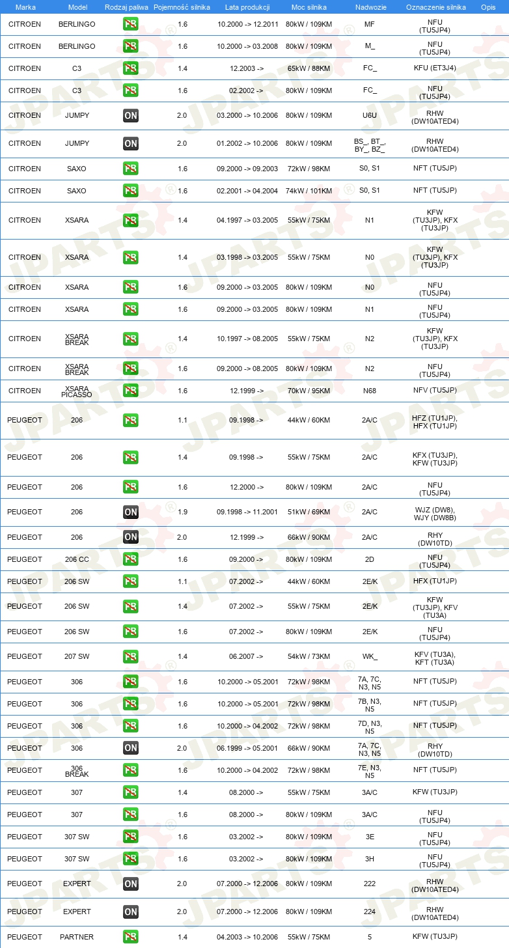Viewport: 509px width, 948px height.
Task: Select power cell 70kW / 95KM
Action: point(309,391)
